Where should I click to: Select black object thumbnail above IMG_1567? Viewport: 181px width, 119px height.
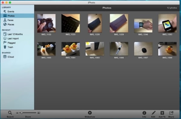point(143,49)
